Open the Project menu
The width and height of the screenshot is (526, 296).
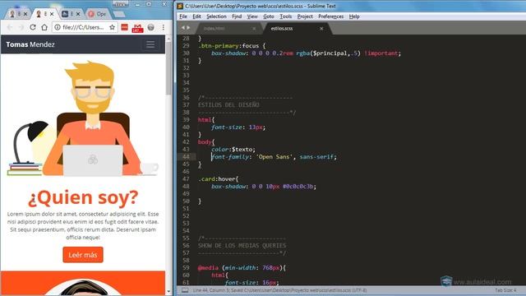[305, 16]
